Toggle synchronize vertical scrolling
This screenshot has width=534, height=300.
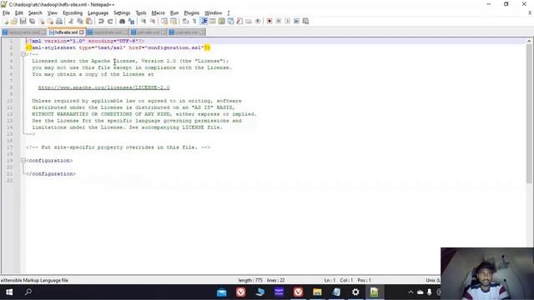(x=164, y=21)
